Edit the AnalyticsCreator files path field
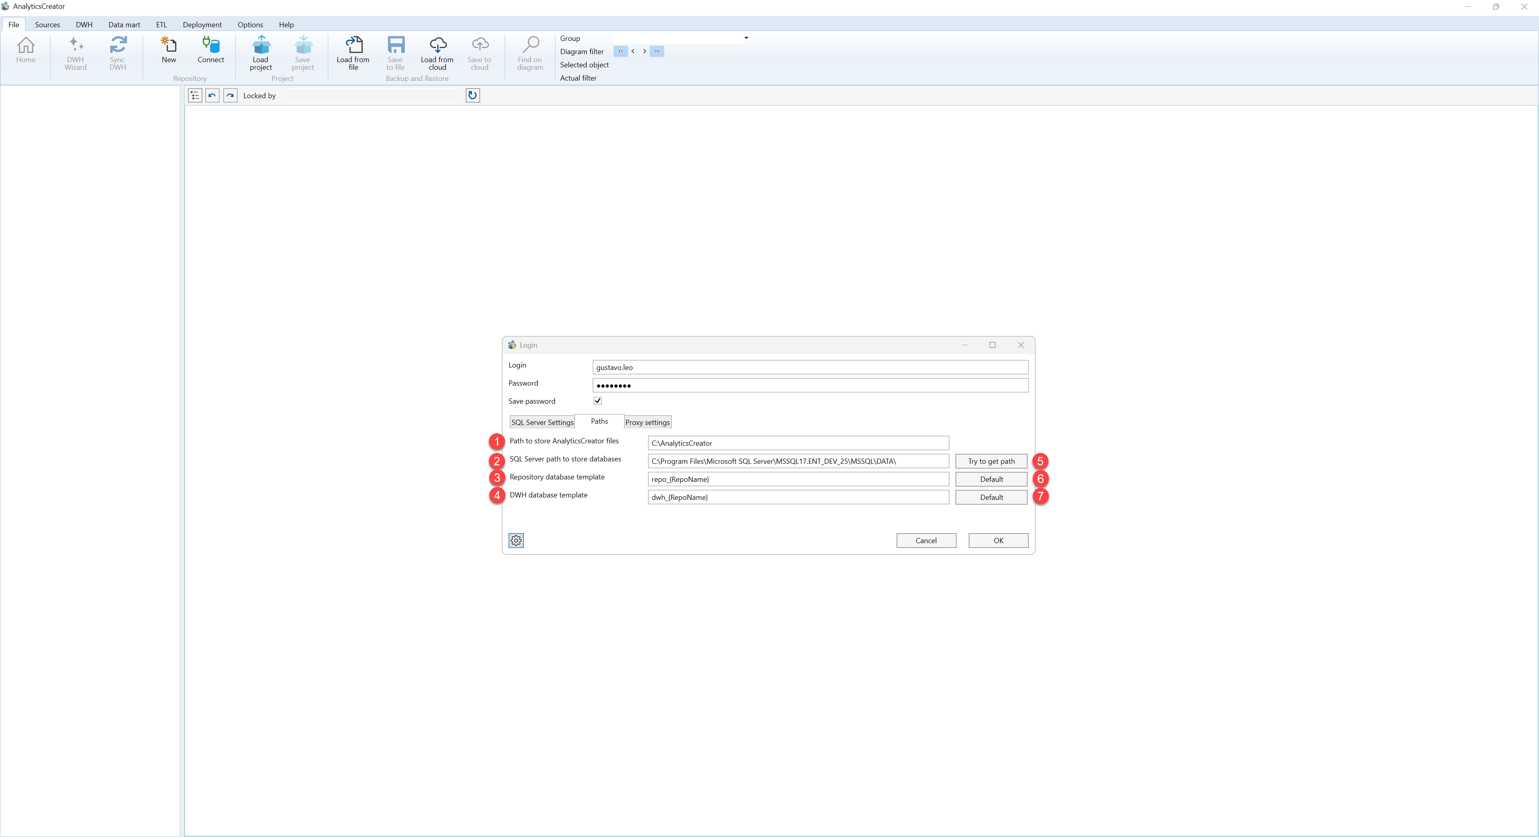 tap(798, 443)
